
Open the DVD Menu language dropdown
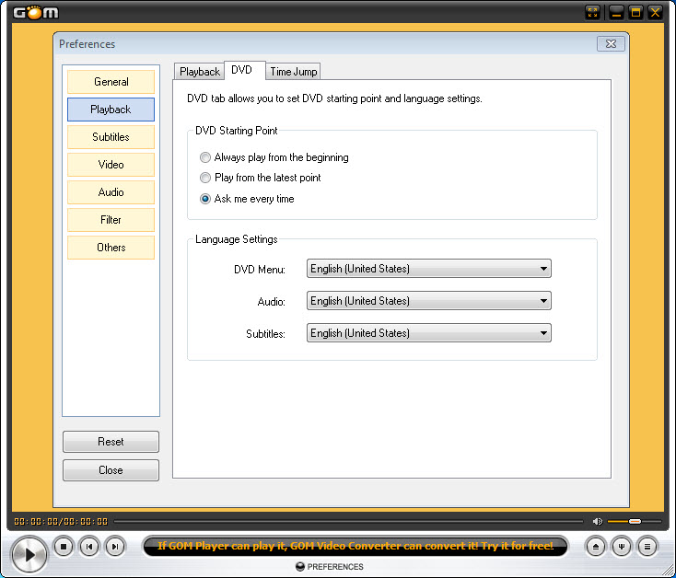pos(428,269)
